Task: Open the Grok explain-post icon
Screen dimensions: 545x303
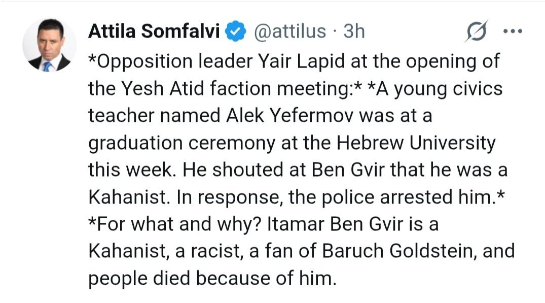Action: [x=477, y=32]
